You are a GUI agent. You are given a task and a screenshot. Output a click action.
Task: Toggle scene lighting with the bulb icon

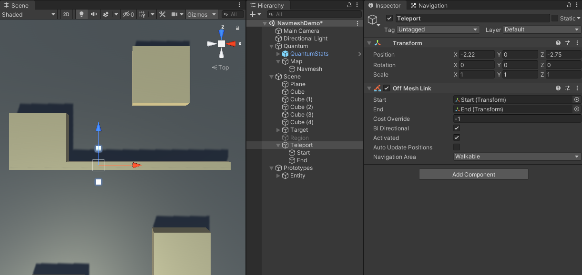pyautogui.click(x=82, y=14)
